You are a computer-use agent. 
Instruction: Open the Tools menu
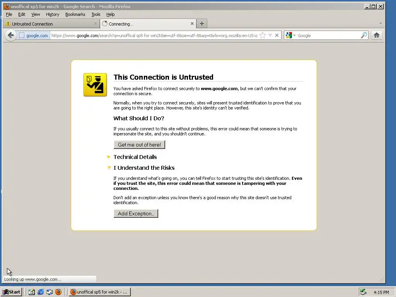[x=96, y=14]
